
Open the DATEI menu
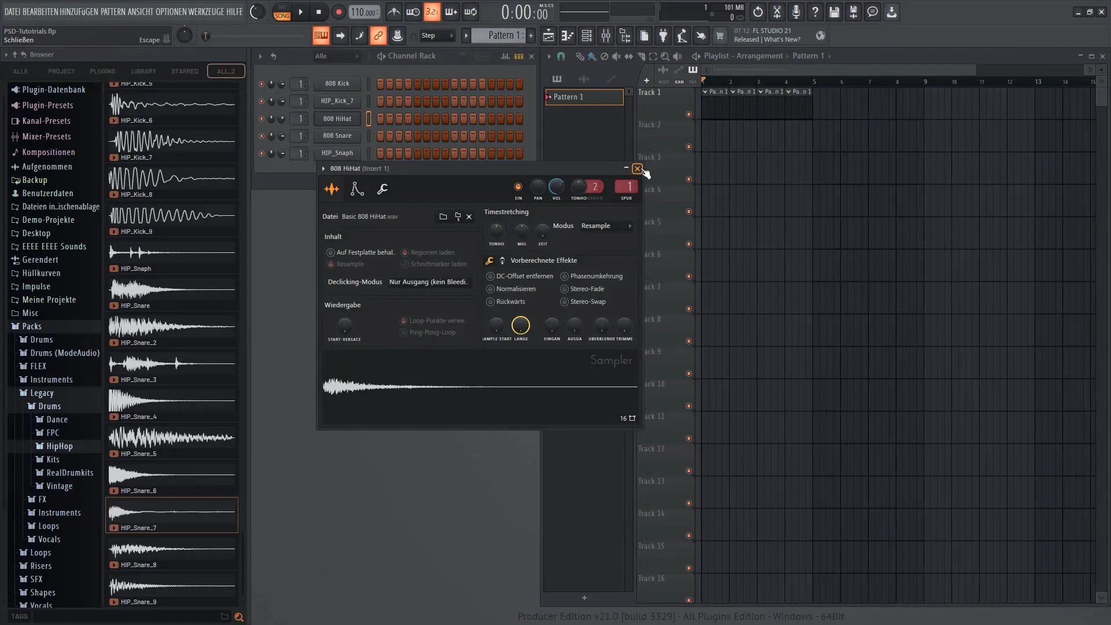click(x=12, y=12)
